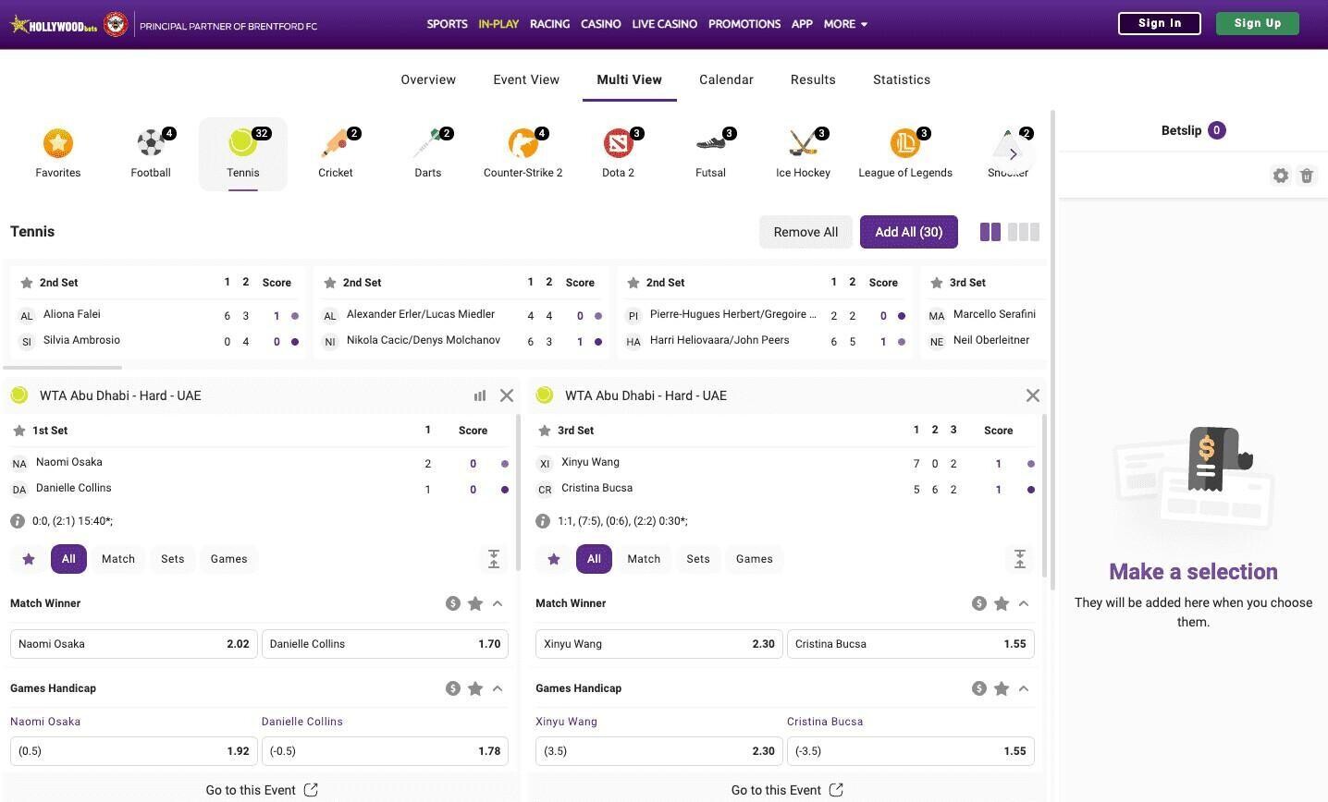Switch to three-column layout view
Screen dimensions: 1328x802
click(1024, 232)
